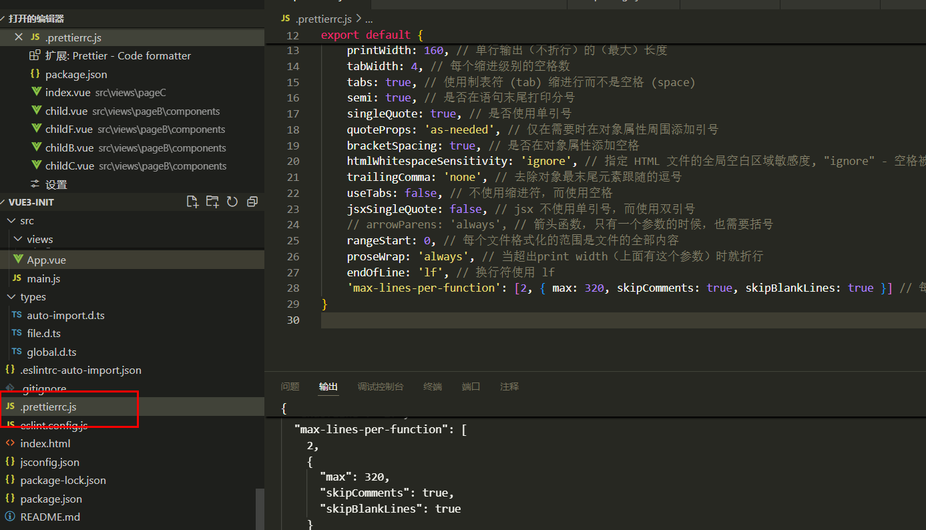This screenshot has width=926, height=530.
Task: Click export default keyword on line 12
Action: (x=366, y=35)
